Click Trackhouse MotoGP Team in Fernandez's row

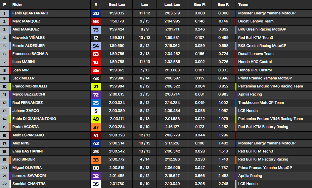pos(261,103)
